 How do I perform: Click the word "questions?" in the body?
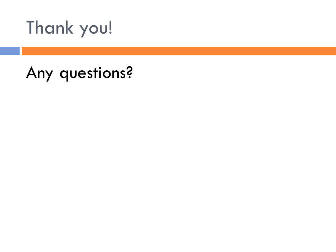pos(96,73)
